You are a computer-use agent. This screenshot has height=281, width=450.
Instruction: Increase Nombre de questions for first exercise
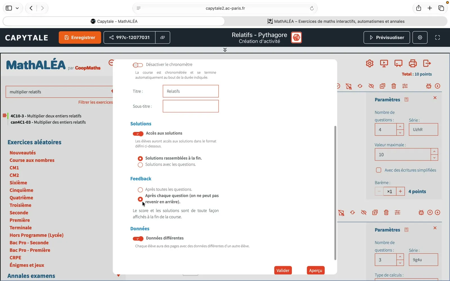click(400, 126)
